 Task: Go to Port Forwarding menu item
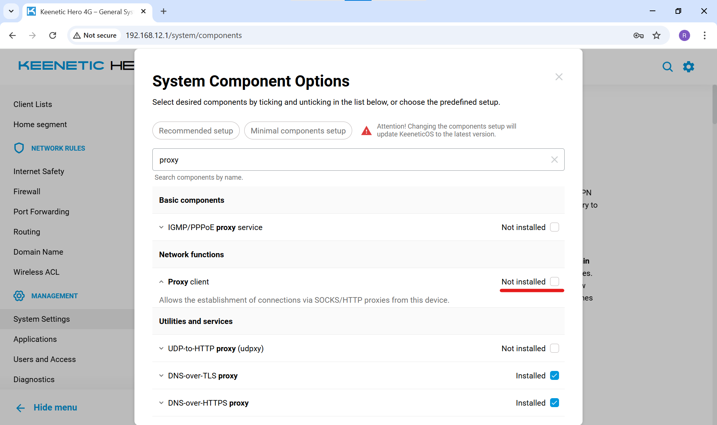(x=41, y=212)
